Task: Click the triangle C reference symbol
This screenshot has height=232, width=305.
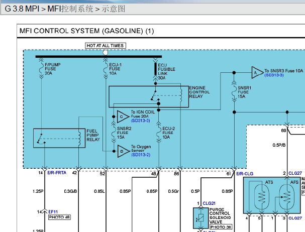Action: coord(123,117)
